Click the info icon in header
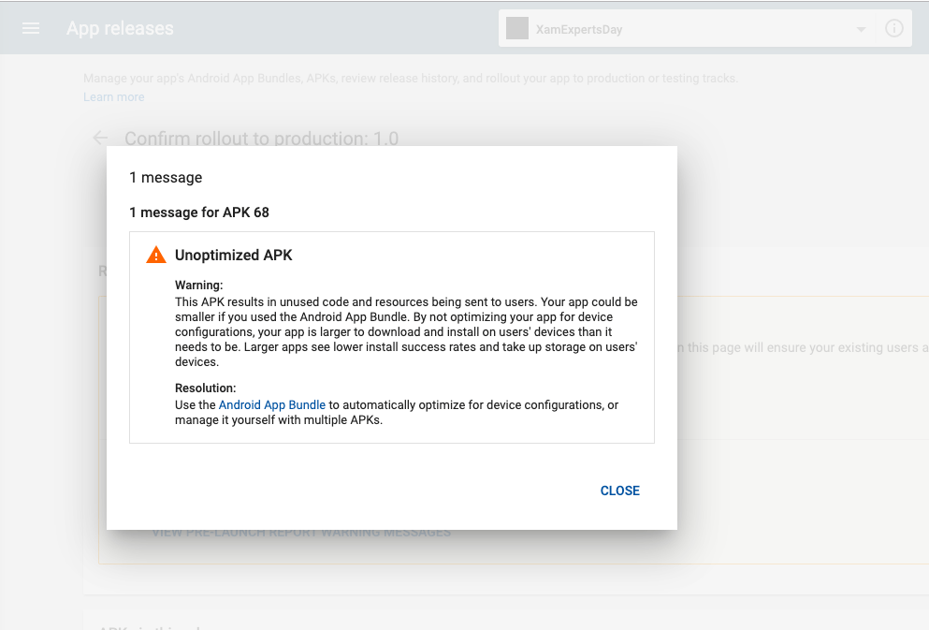This screenshot has width=929, height=630. pos(894,29)
